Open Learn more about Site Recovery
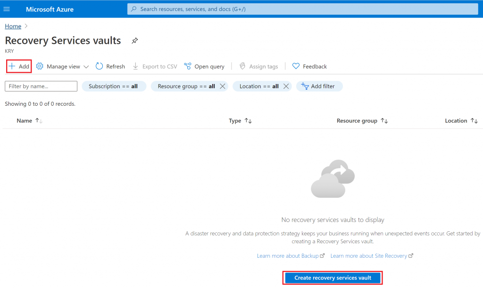This screenshot has width=483, height=288. click(x=369, y=255)
